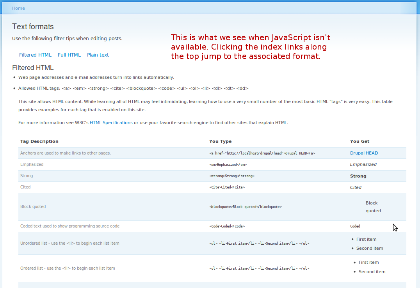Jump to the Filtered HTML index link
Screen dimensions: 420x288
pos(35,55)
